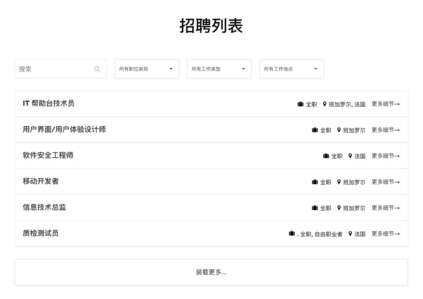Open the 用户界面/用户体验设计师 job title
This screenshot has height=299, width=423.
point(64,130)
